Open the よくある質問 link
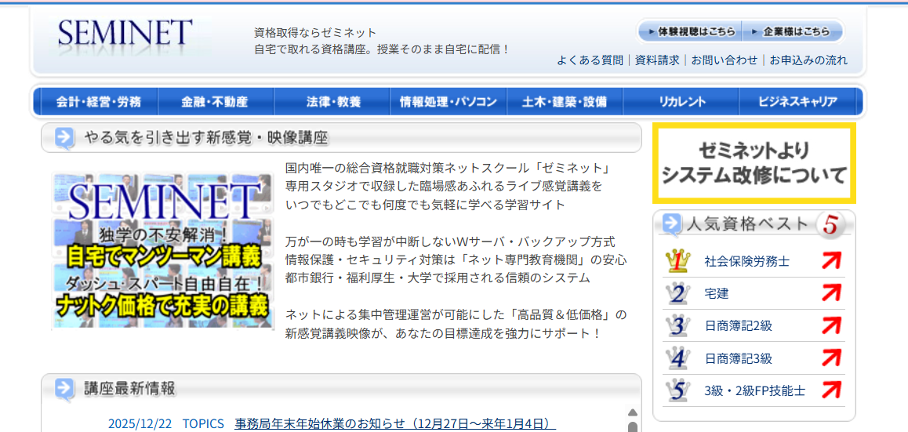Screen dimensions: 908x432 (x=590, y=60)
